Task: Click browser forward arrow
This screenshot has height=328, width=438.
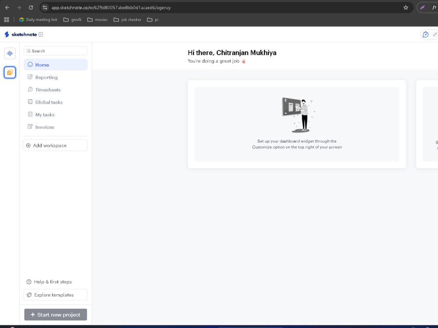Action: coord(19,7)
